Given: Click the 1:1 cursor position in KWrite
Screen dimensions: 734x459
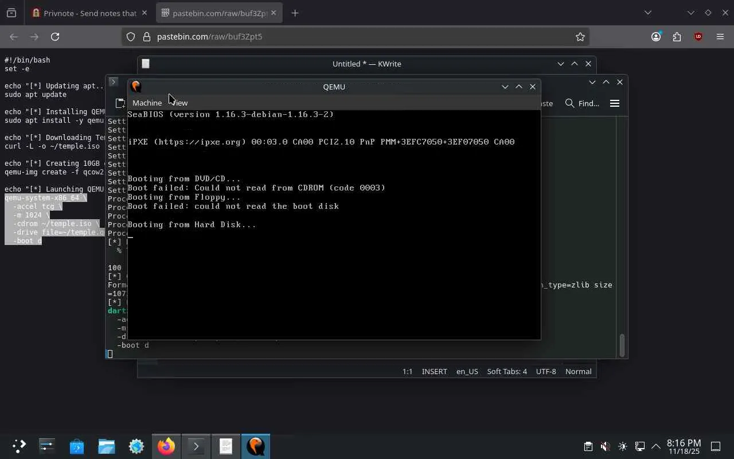Looking at the screenshot, I should [407, 371].
